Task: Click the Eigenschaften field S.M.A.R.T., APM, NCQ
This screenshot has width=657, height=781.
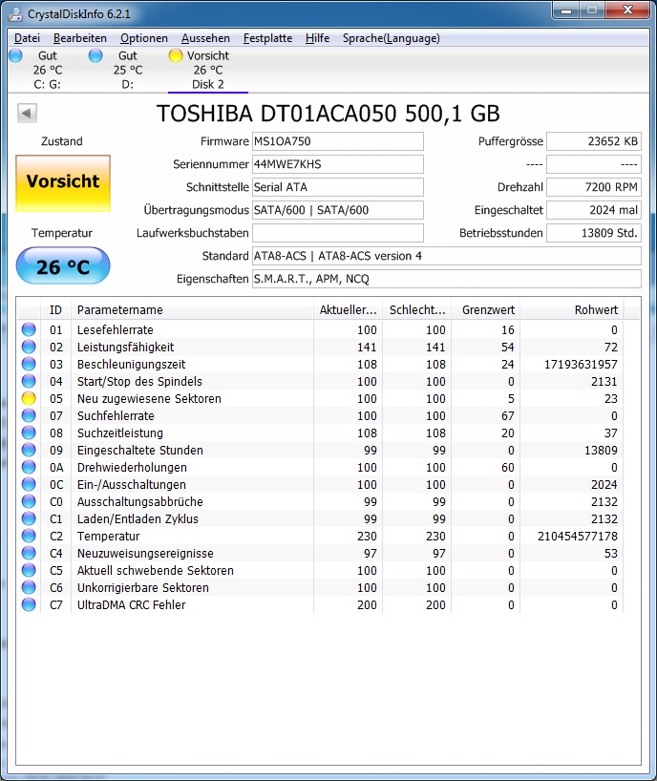Action: [x=446, y=279]
